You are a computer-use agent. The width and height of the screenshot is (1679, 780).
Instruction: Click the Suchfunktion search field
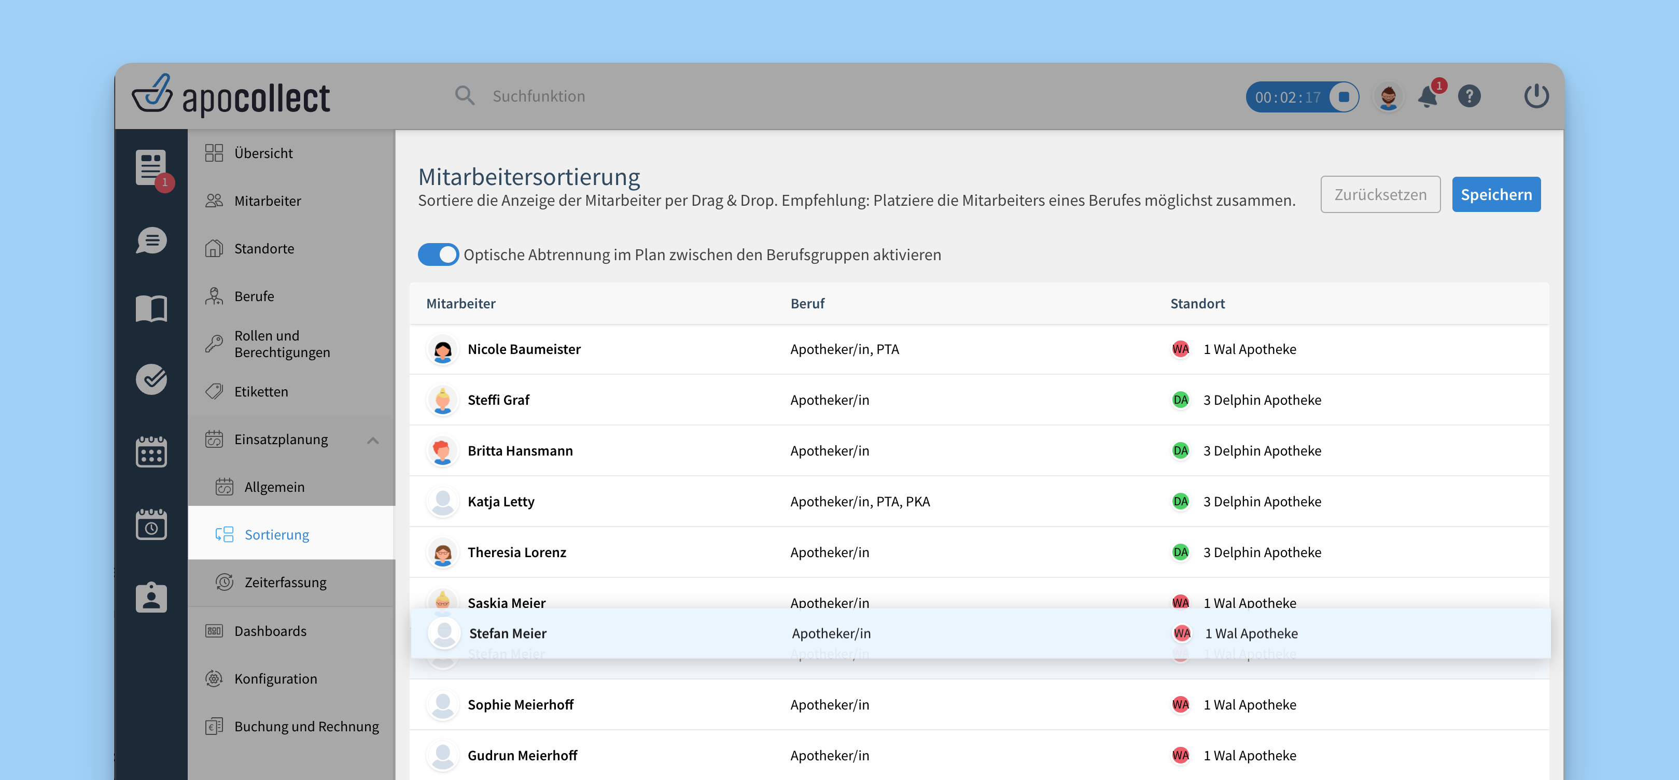point(538,96)
